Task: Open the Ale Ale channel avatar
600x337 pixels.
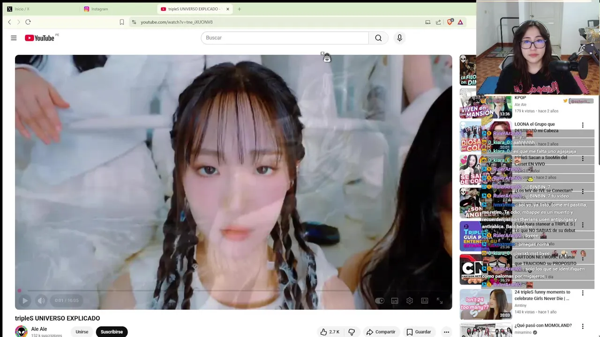Action: [21, 331]
